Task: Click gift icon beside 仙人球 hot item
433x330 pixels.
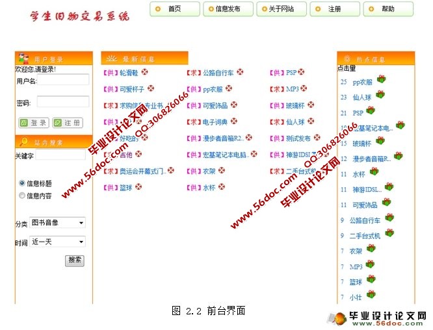Action: coord(380,95)
